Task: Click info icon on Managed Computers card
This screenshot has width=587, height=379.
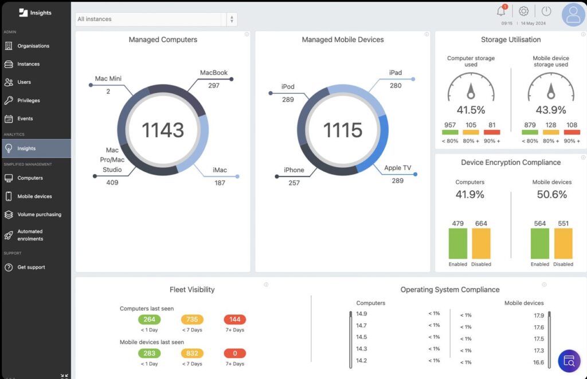Action: point(246,34)
